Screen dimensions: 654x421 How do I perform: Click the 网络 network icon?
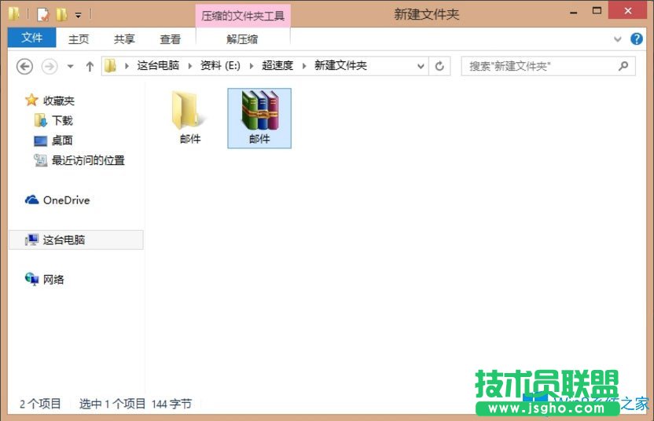pos(31,279)
